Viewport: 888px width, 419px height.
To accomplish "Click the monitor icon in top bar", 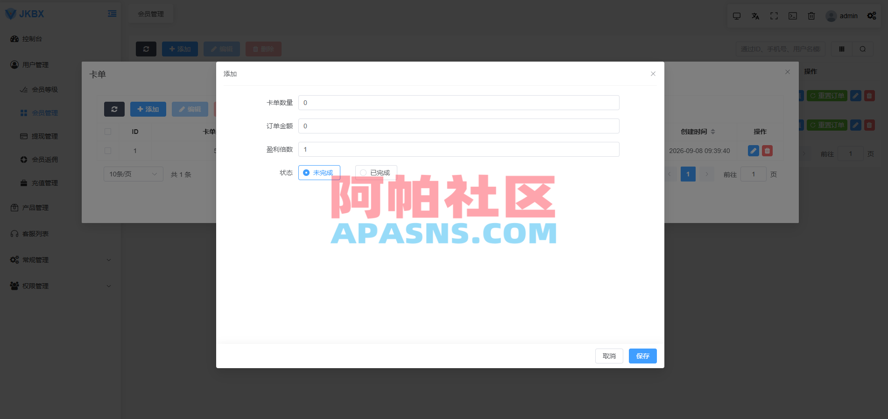I will (x=737, y=16).
